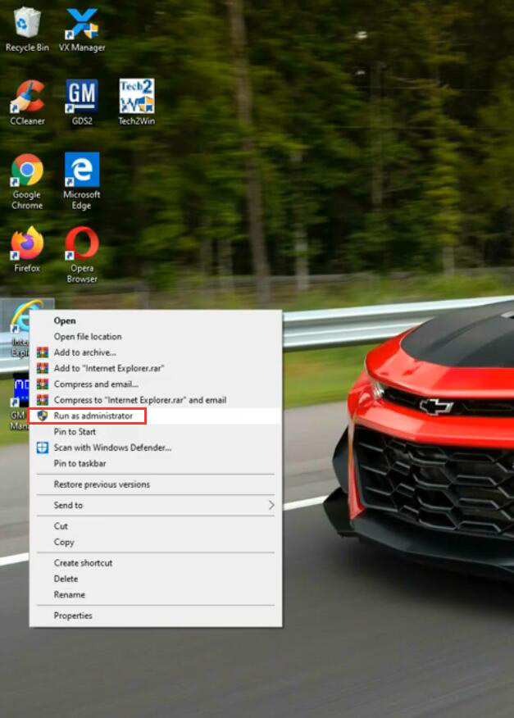Click the GDS2 desktop icon

[x=82, y=98]
